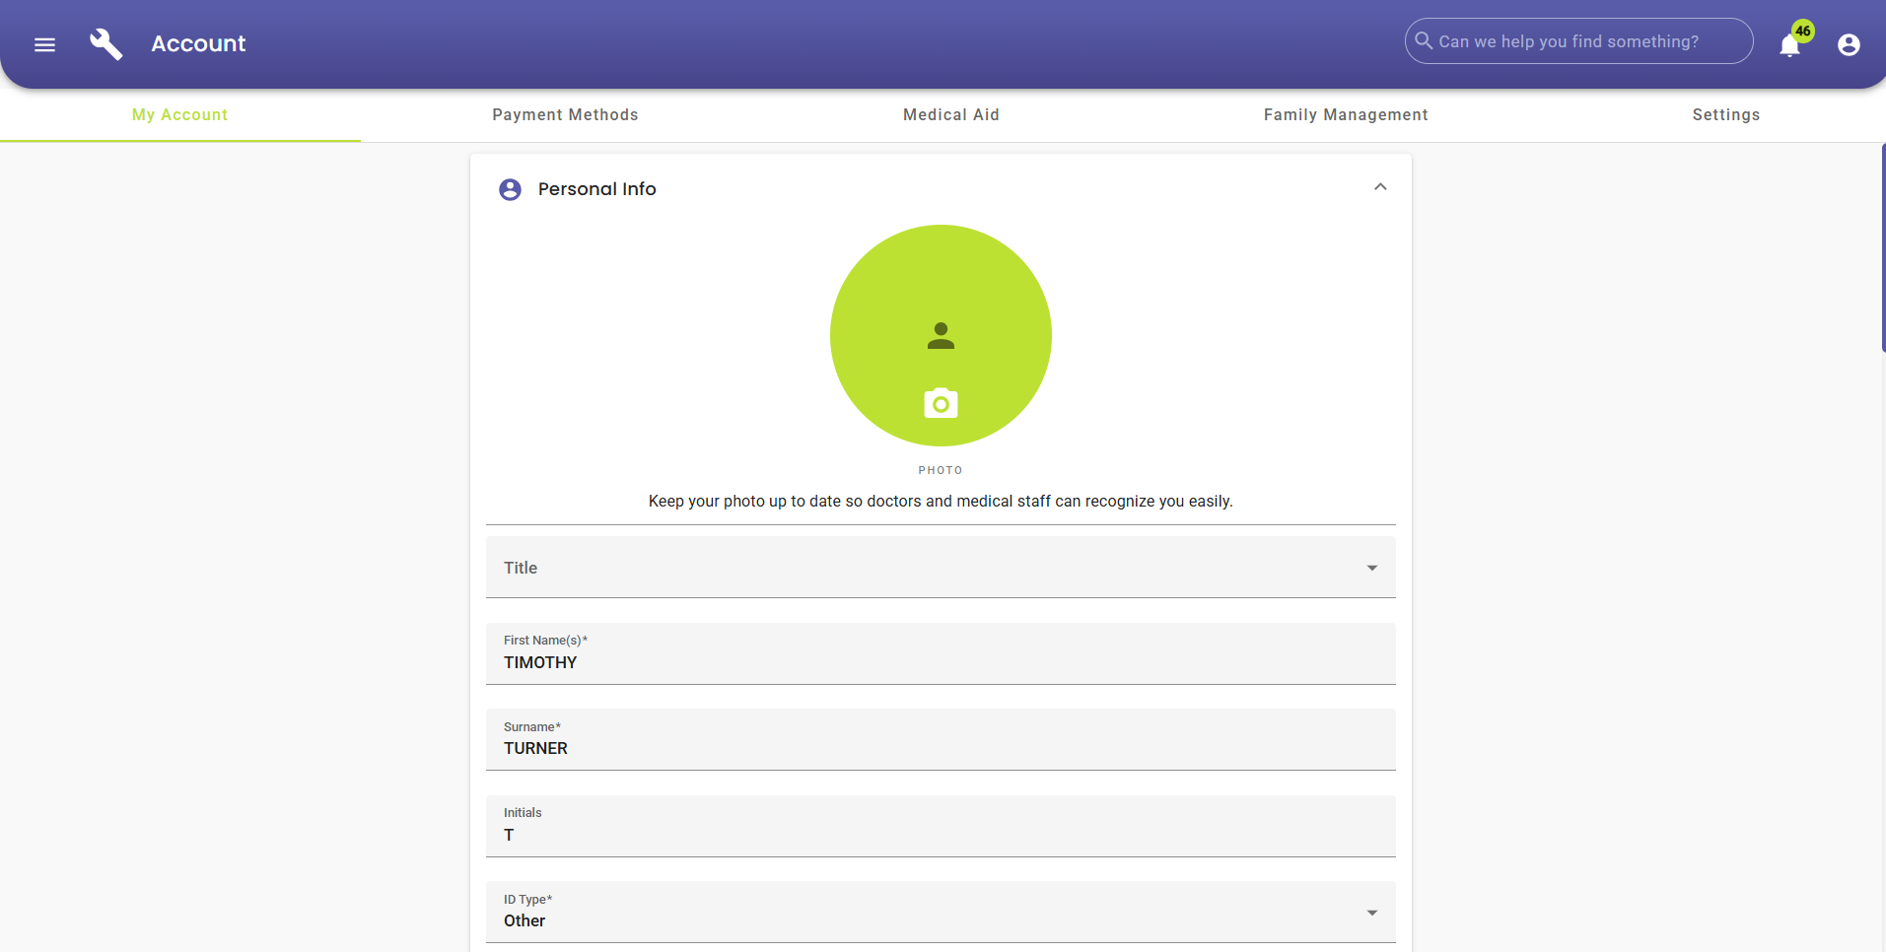Image resolution: width=1886 pixels, height=952 pixels.
Task: Open the Settings tab
Action: (1726, 115)
